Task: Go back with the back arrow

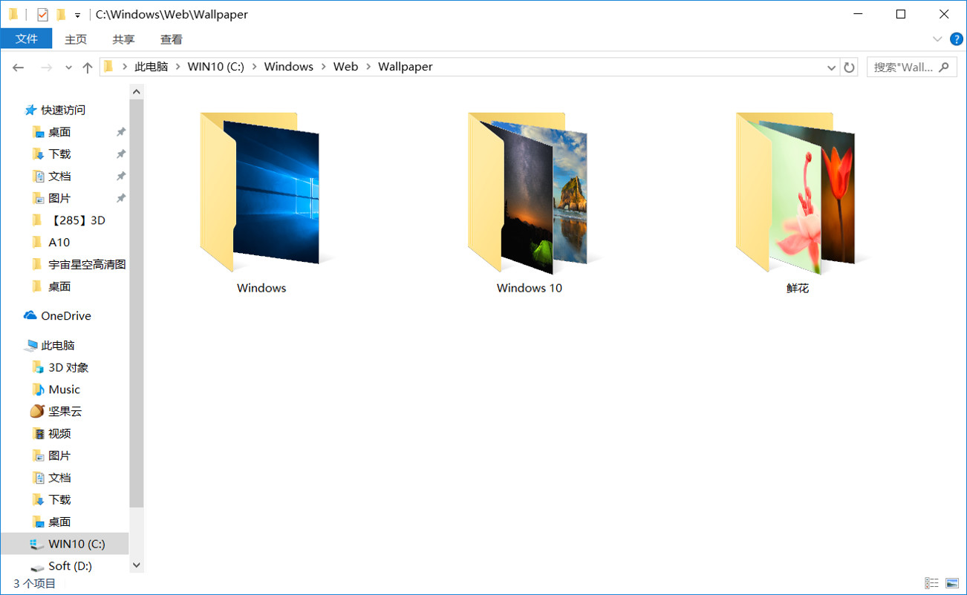Action: click(x=19, y=67)
